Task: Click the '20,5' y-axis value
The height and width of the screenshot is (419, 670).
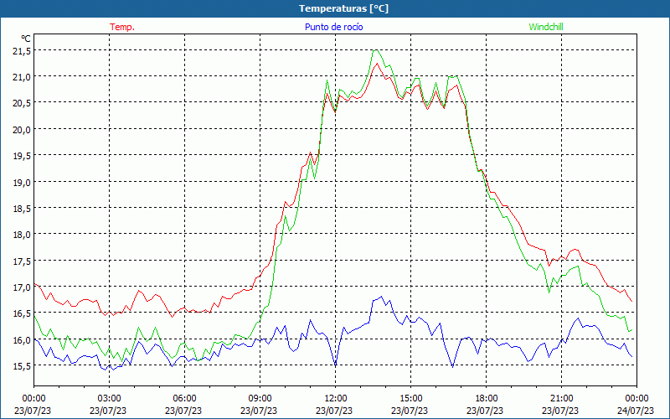Action: [23, 103]
